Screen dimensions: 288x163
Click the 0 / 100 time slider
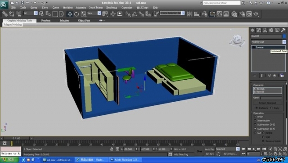coord(16,138)
